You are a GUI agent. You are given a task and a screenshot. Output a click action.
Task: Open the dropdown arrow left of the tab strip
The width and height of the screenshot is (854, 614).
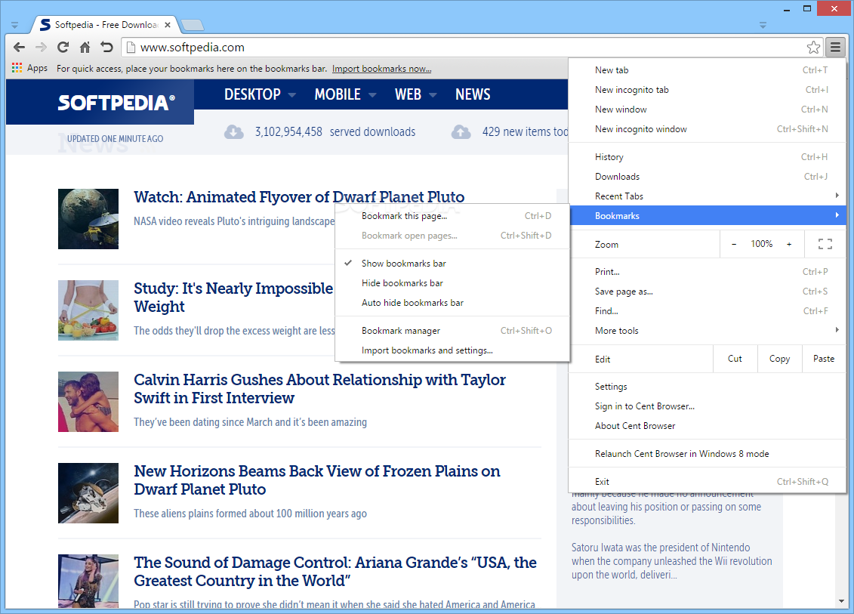14,25
